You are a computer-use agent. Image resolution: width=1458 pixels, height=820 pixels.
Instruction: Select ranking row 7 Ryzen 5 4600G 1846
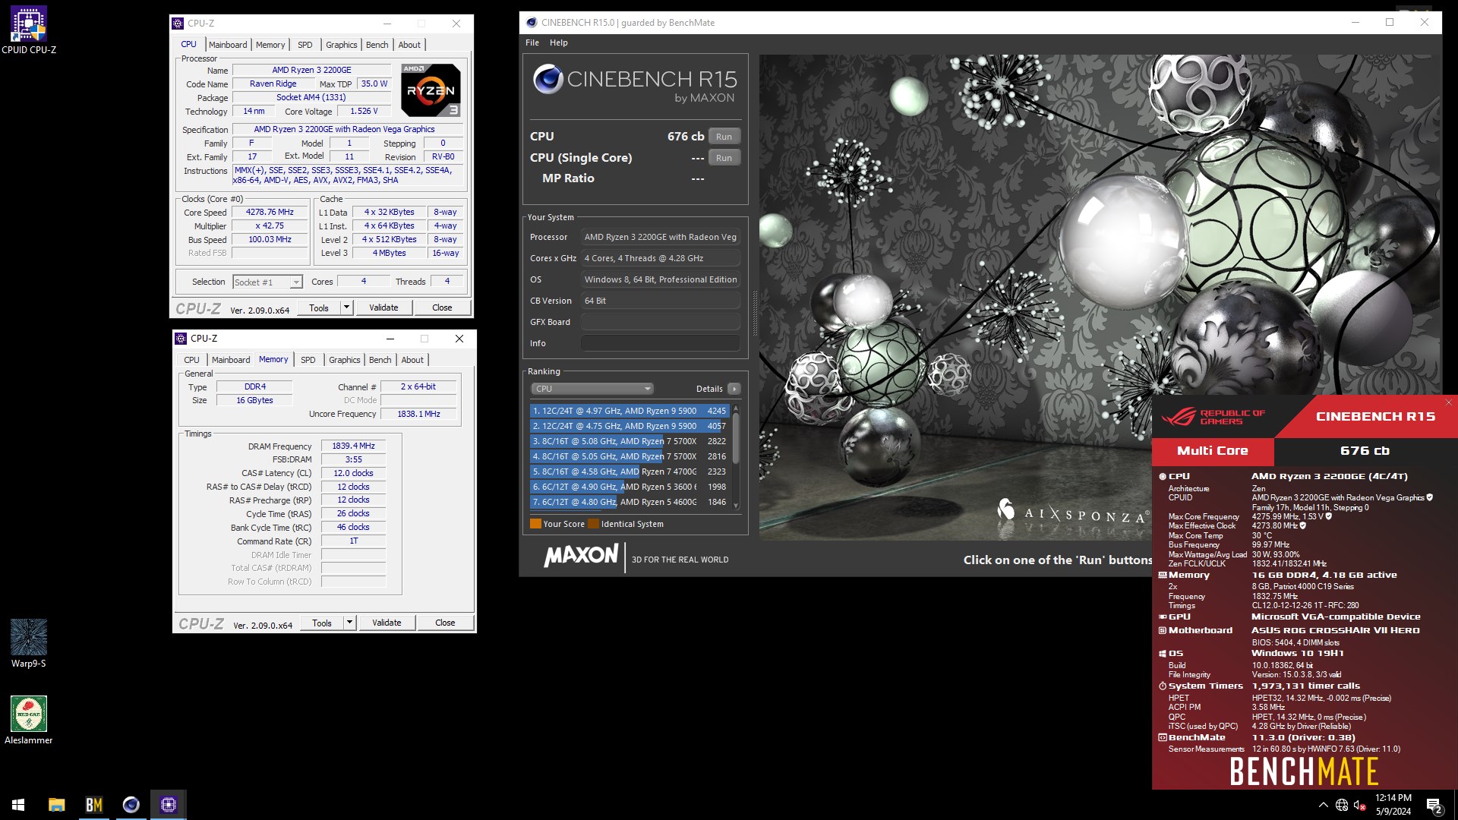pyautogui.click(x=630, y=502)
